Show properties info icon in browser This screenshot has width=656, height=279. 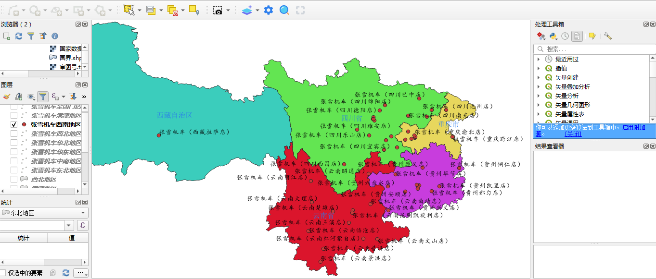(55, 36)
